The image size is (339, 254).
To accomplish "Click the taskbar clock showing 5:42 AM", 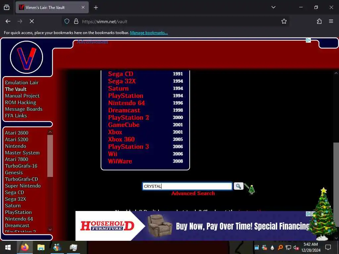I will (311, 247).
